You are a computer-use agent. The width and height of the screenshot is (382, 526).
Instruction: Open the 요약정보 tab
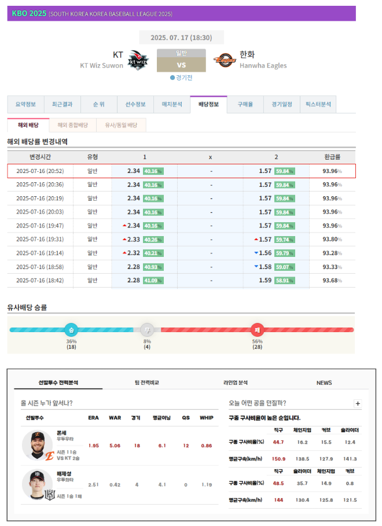(x=25, y=104)
